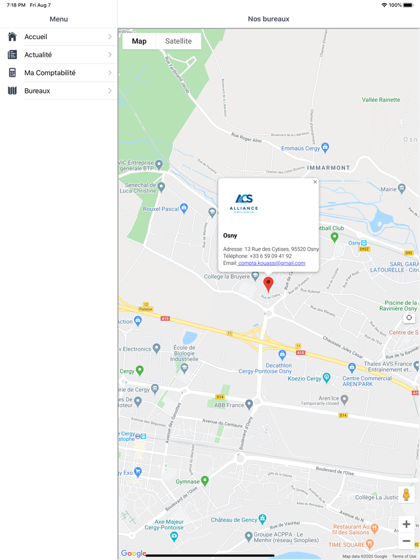Click the Emmaüs Cergy shop marker
The height and width of the screenshot is (560, 420).
click(x=325, y=147)
